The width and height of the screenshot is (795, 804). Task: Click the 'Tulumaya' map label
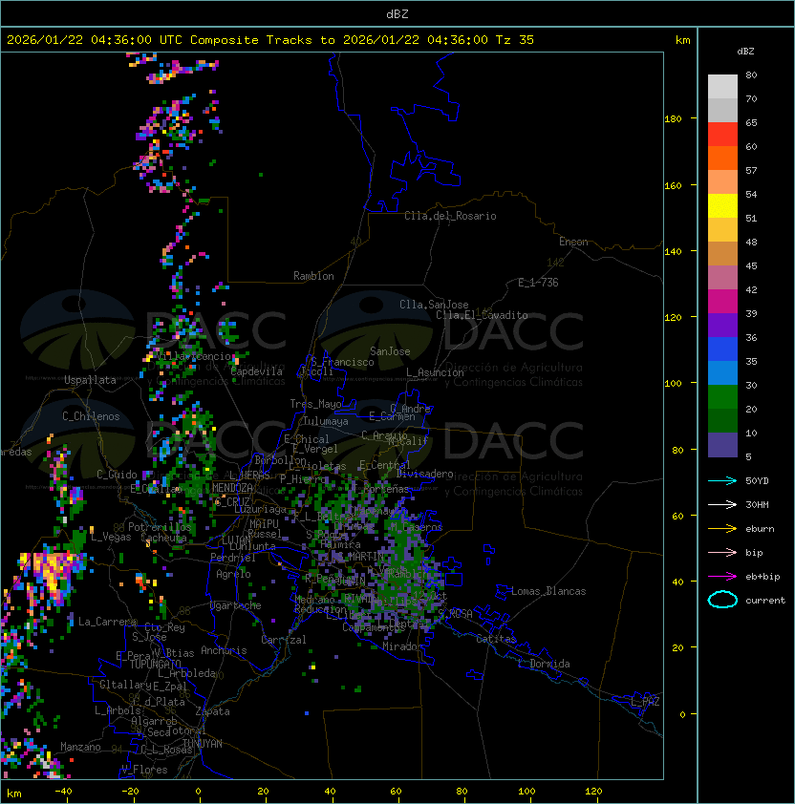click(326, 421)
